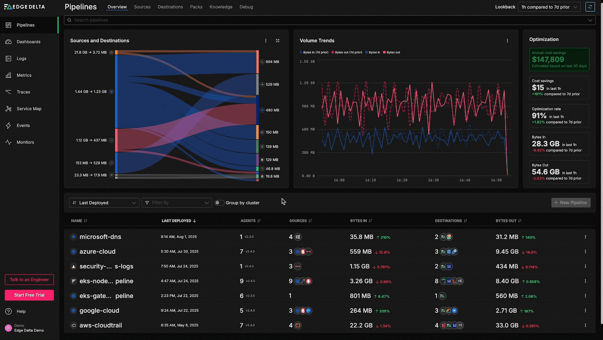Switch to the Destinations tab
Screen dimensions: 603x340
(x=170, y=7)
